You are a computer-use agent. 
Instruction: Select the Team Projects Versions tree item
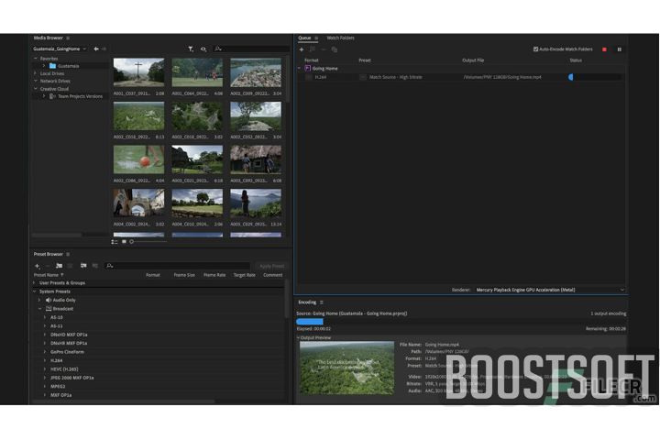(80, 96)
